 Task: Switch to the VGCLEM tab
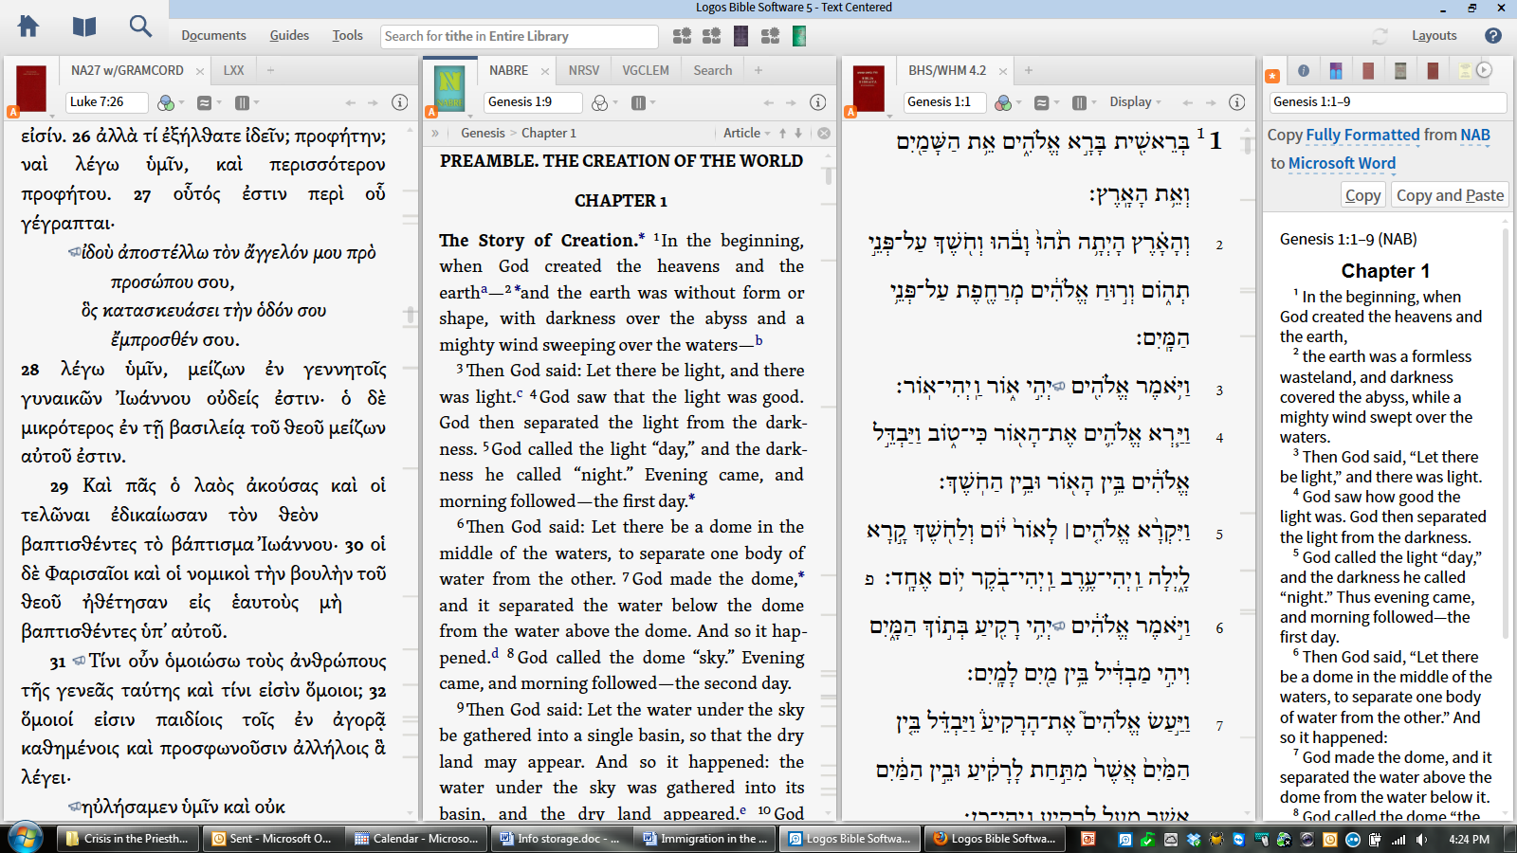(x=646, y=70)
